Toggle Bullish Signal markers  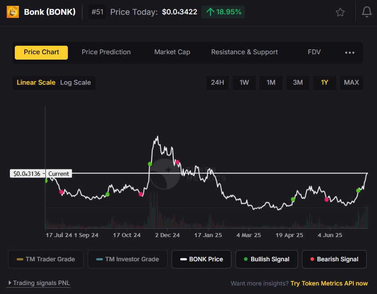[266, 259]
